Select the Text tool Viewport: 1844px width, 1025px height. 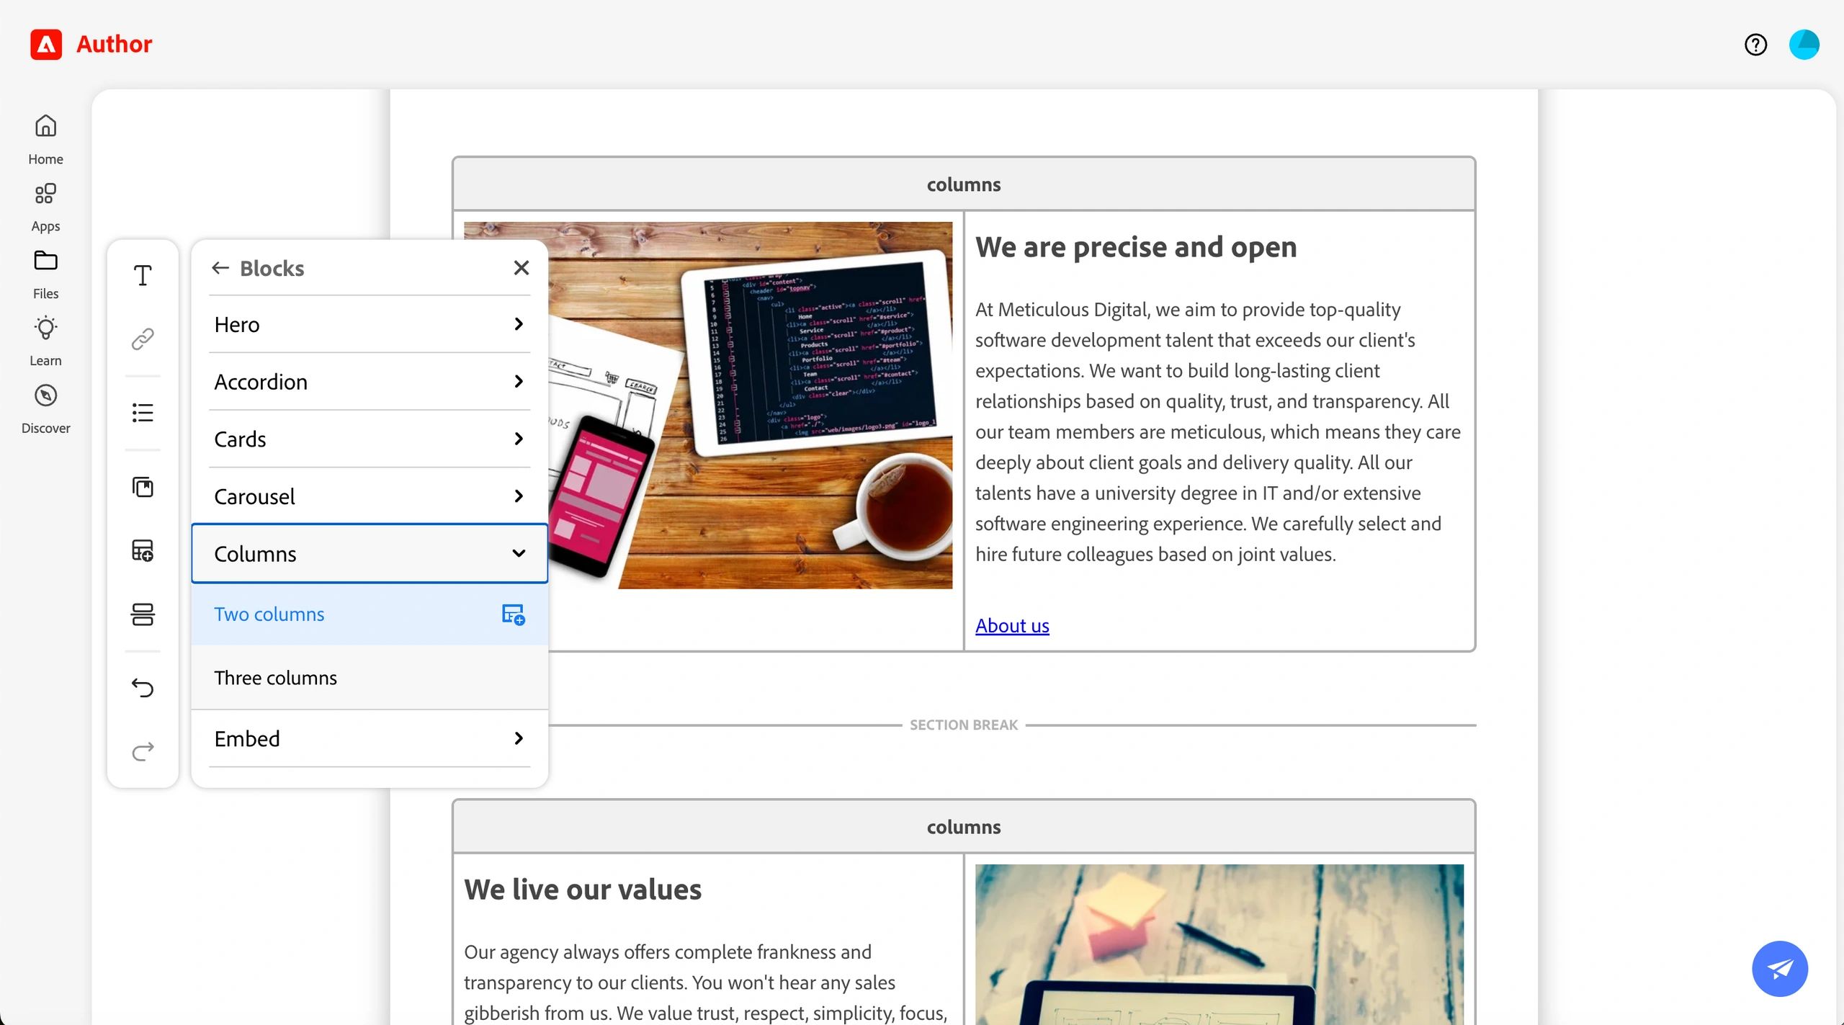(143, 275)
